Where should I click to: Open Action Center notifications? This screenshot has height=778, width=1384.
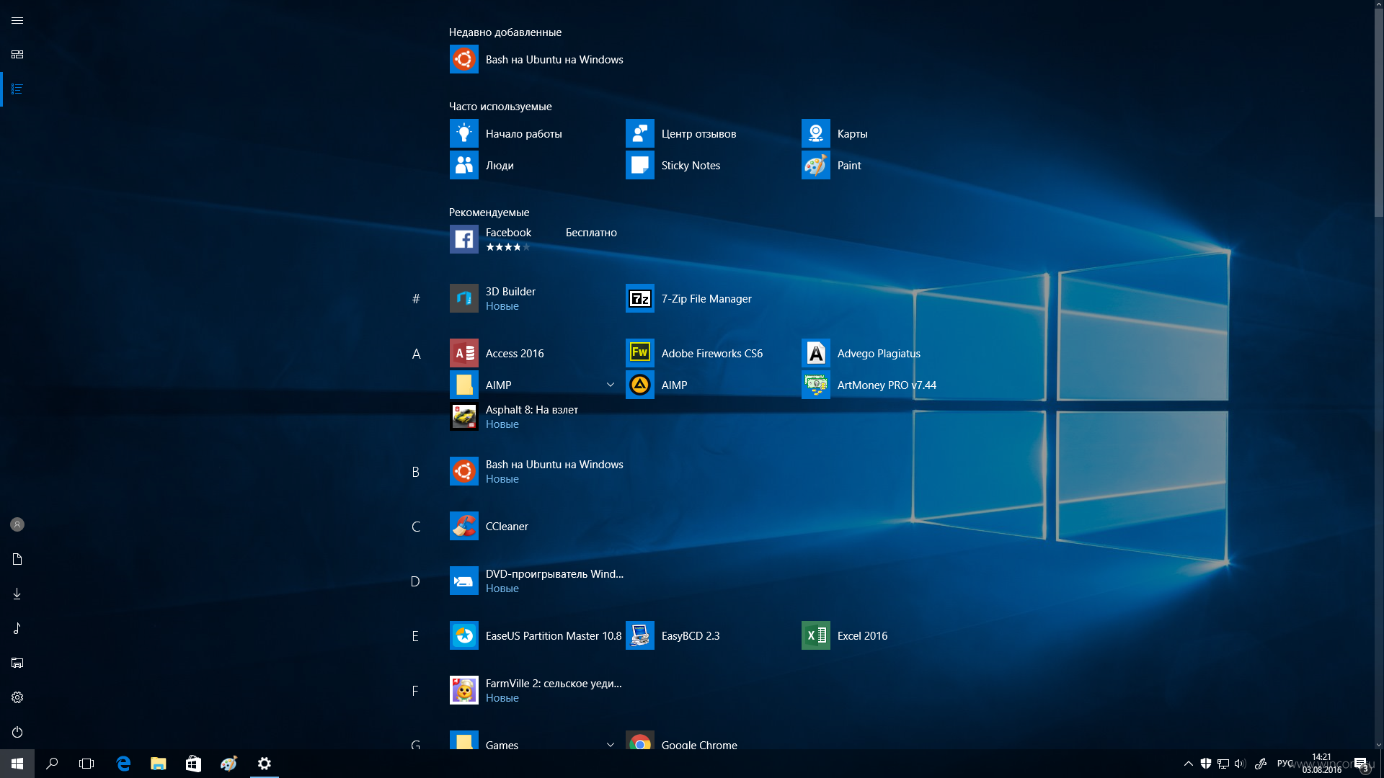[1361, 764]
